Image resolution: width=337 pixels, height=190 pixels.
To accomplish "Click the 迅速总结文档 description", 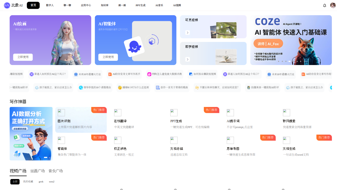I will tap(179, 155).
